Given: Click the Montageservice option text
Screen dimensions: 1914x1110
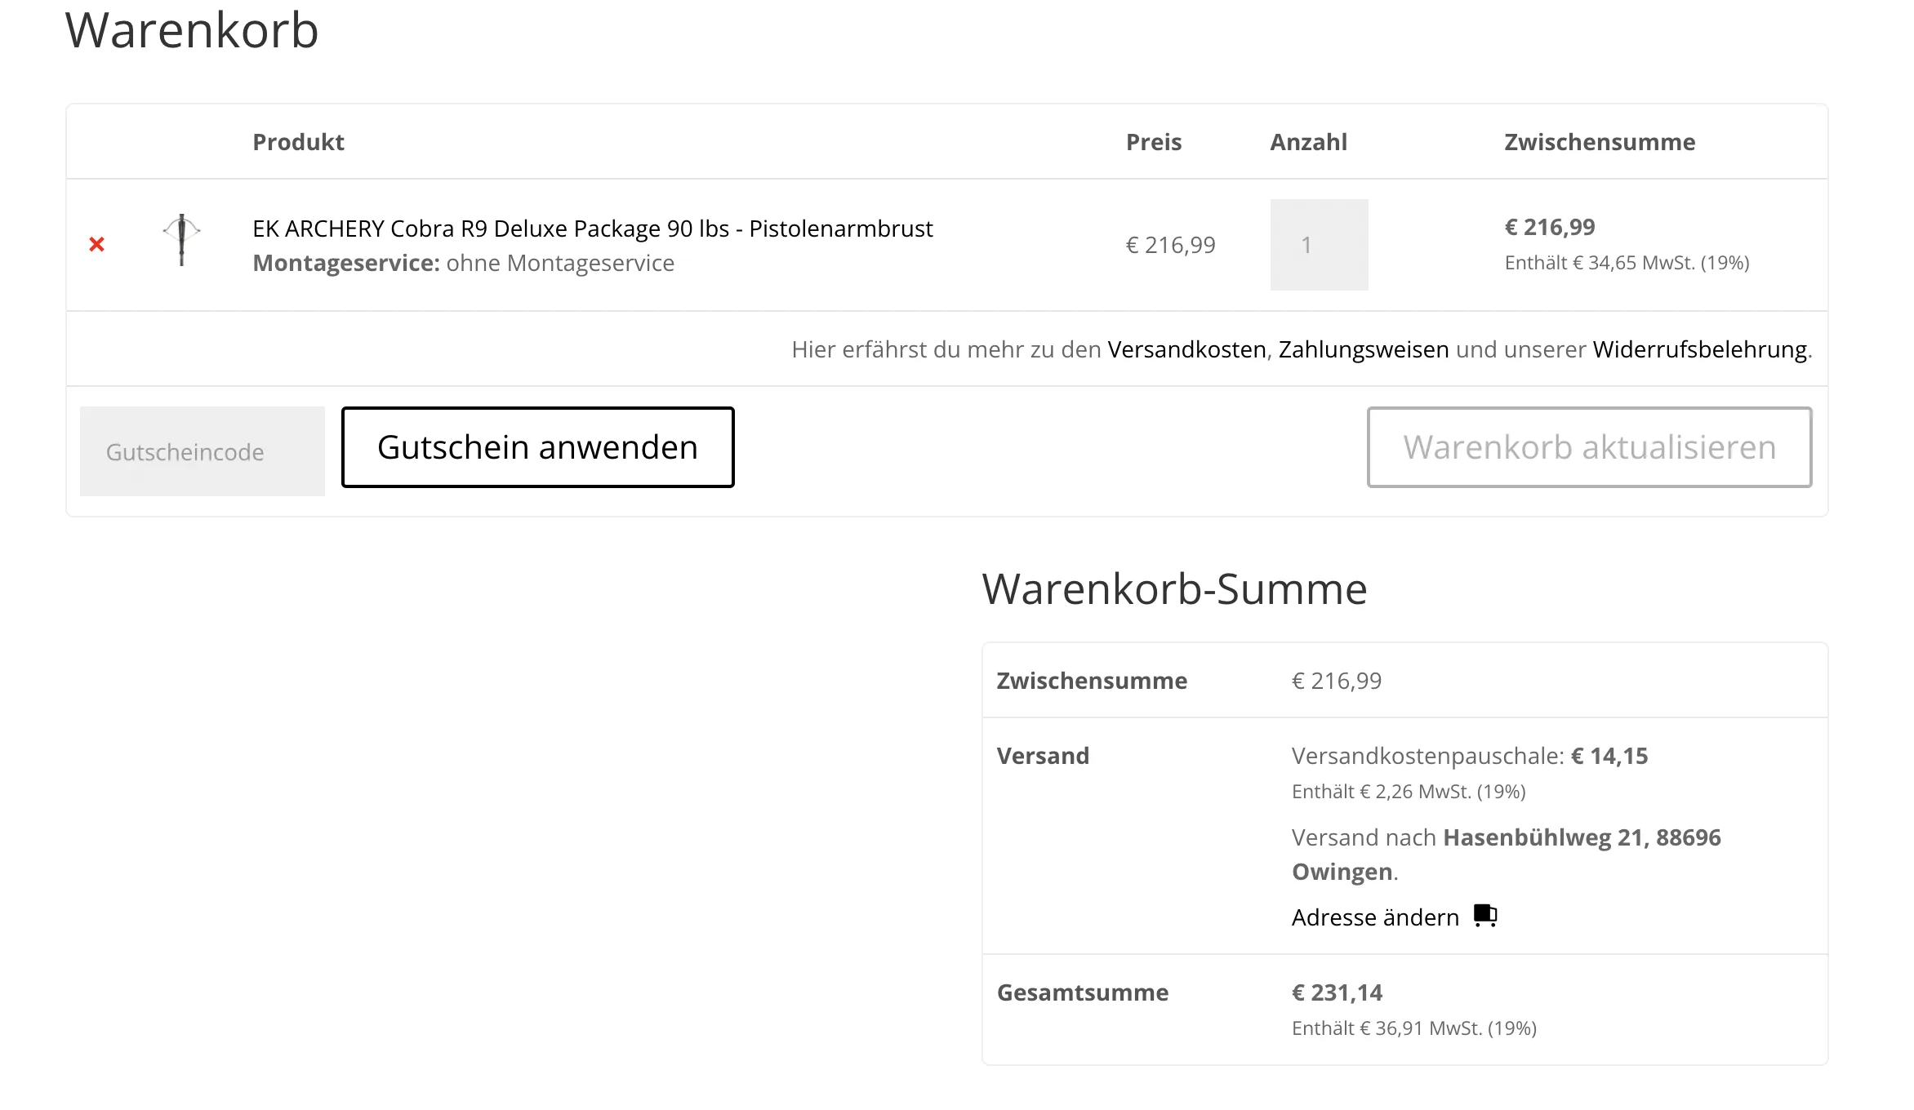Looking at the screenshot, I should [x=463, y=263].
